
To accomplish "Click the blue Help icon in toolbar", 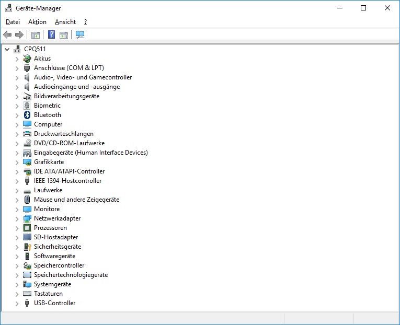I will click(x=52, y=35).
